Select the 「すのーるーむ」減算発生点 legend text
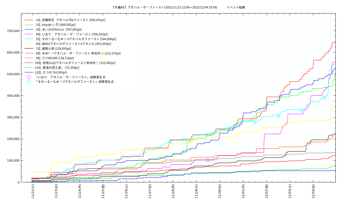The width and height of the screenshot is (359, 202). [x=74, y=82]
